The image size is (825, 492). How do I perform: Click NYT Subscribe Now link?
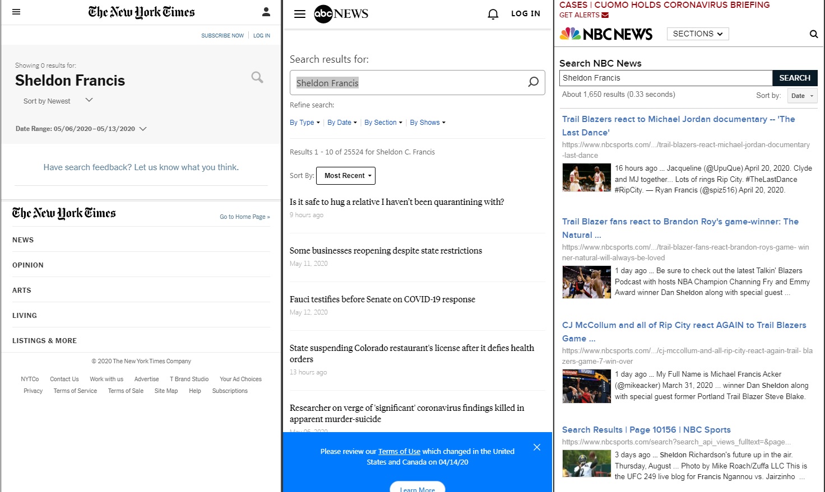[x=223, y=35]
